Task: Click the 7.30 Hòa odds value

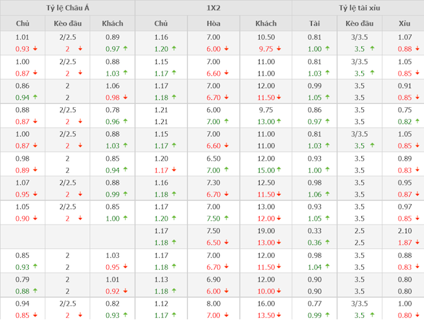Action: 213,182
